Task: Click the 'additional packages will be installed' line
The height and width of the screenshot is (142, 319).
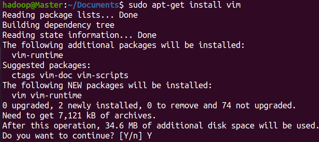Action: click(123, 45)
